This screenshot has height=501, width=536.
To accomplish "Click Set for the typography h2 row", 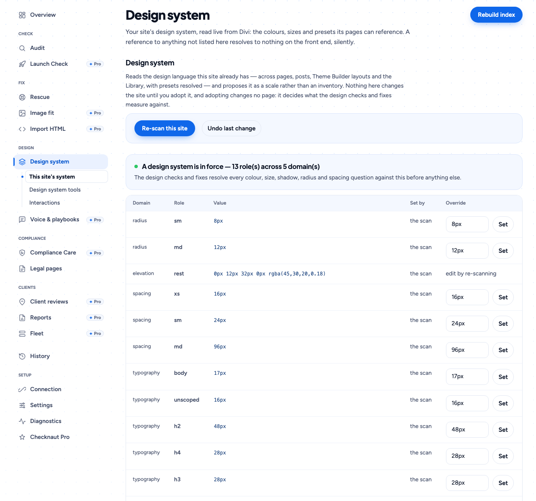I will [x=503, y=430].
